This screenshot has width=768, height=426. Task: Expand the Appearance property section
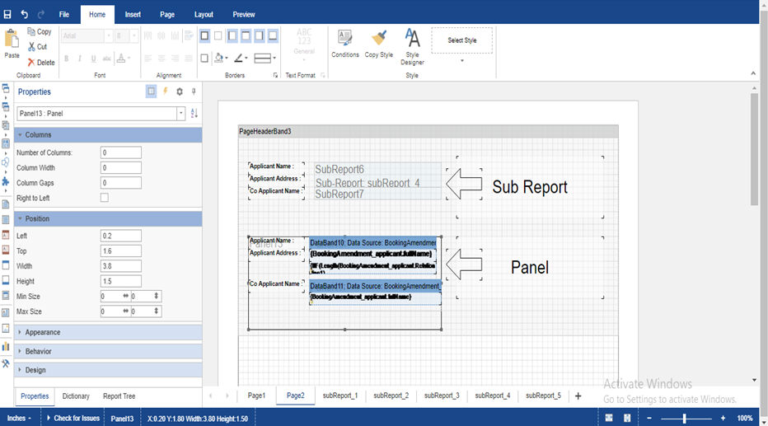(108, 332)
